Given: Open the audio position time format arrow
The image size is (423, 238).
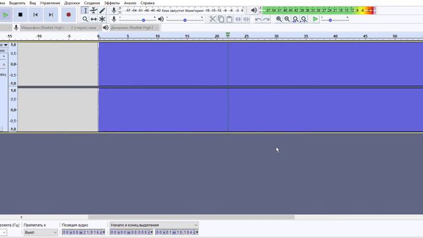Looking at the screenshot, I should coord(104,232).
